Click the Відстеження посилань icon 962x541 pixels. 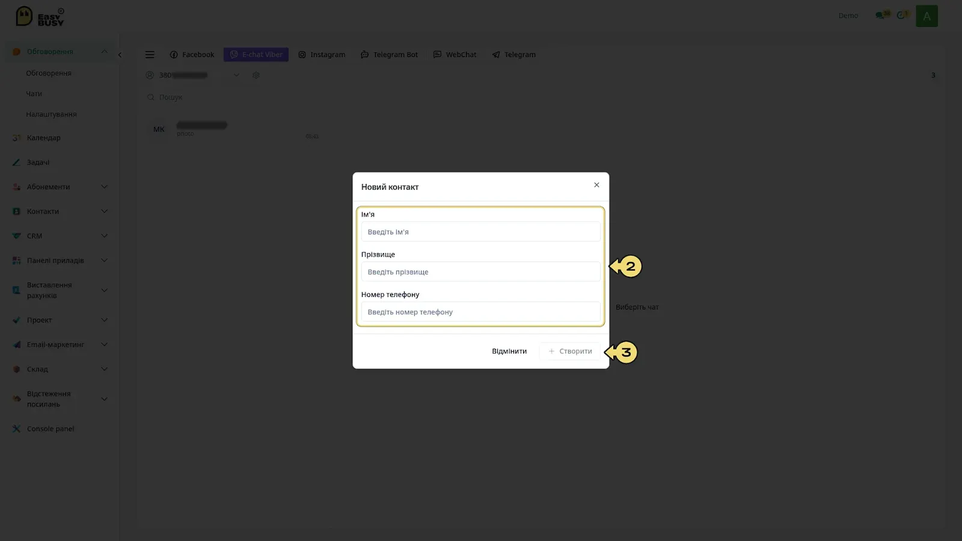pos(17,399)
